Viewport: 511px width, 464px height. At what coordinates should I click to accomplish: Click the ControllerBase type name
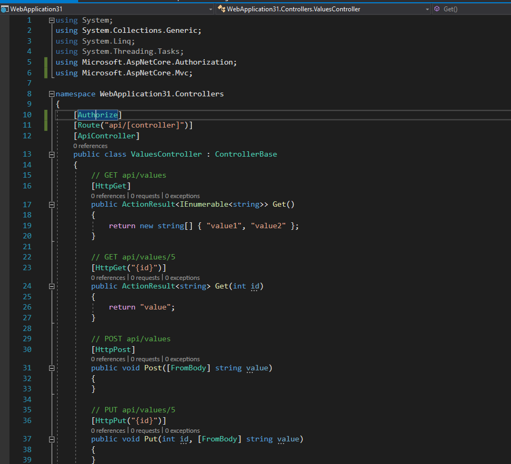click(246, 154)
